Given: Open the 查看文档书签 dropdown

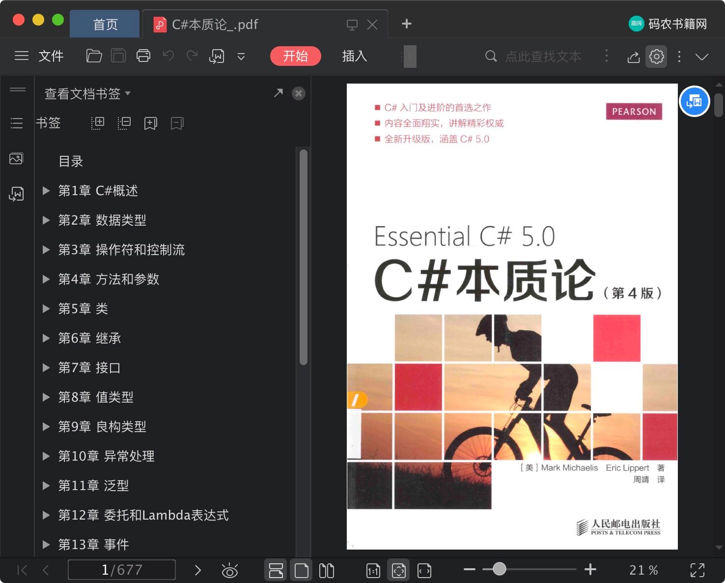Looking at the screenshot, I should tap(87, 93).
